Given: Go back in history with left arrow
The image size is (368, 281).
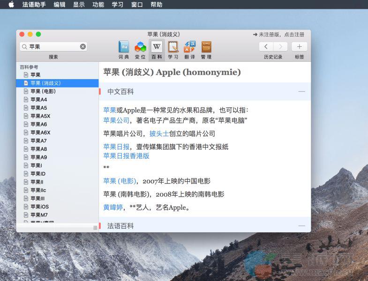Looking at the screenshot, I should tap(266, 46).
